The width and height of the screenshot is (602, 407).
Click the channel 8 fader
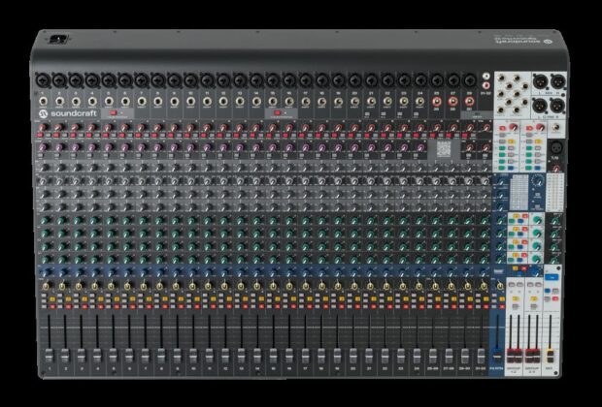161,356
